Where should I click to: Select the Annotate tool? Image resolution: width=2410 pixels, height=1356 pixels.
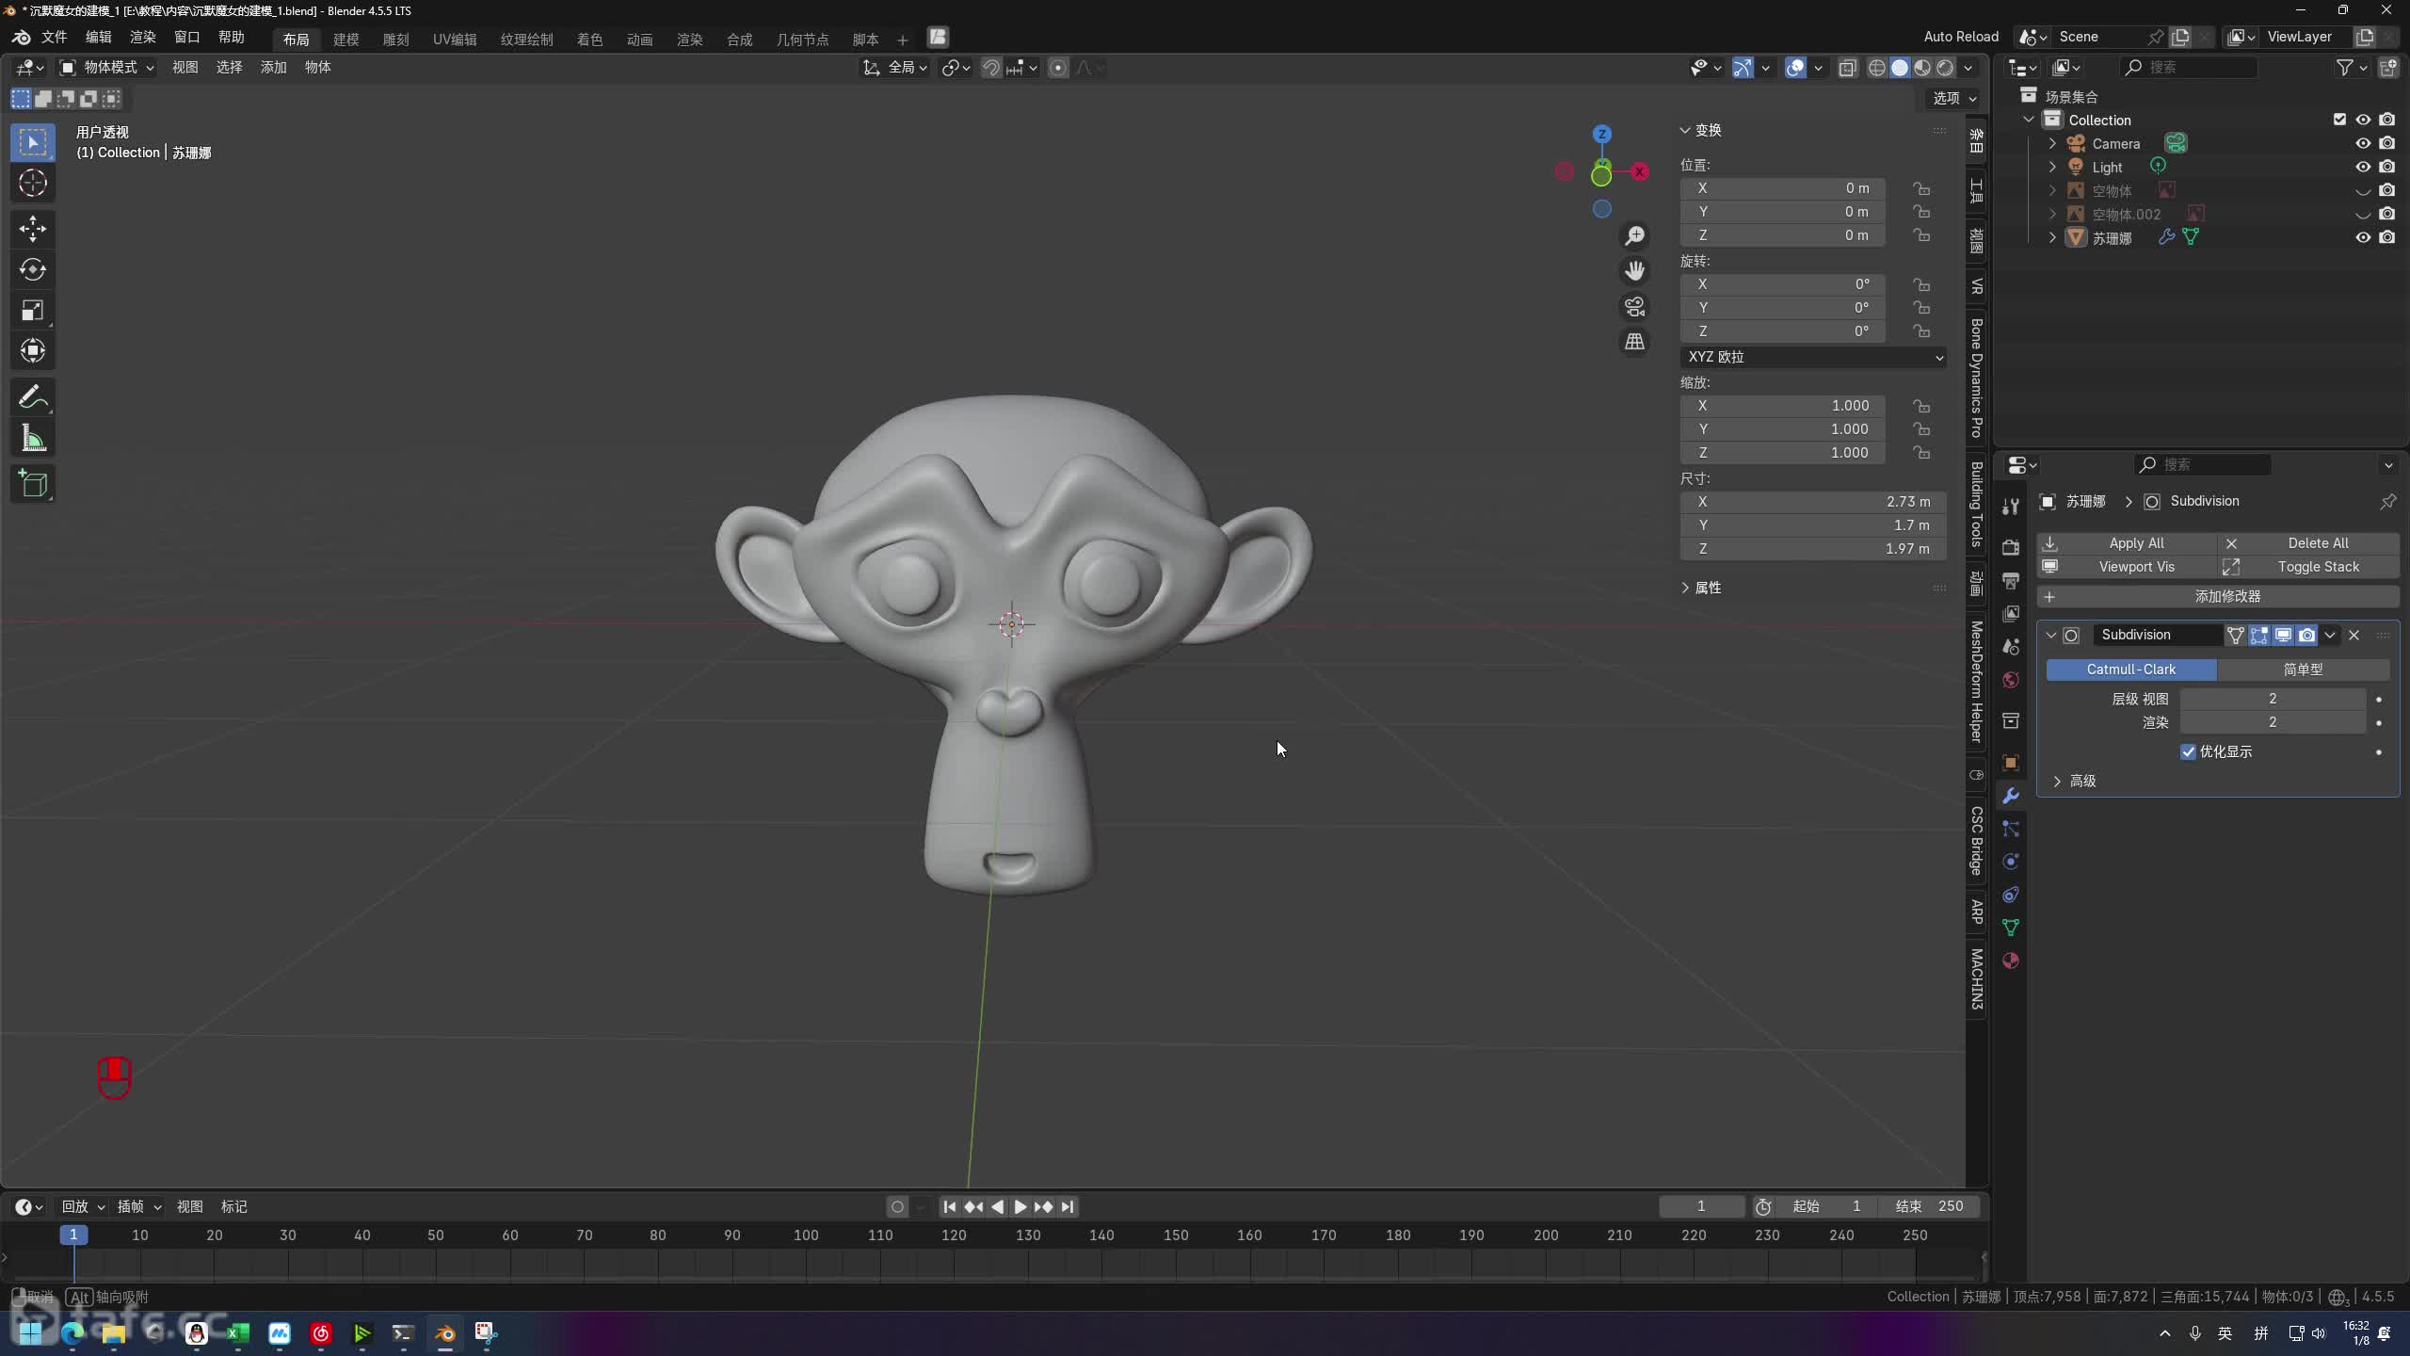(33, 397)
